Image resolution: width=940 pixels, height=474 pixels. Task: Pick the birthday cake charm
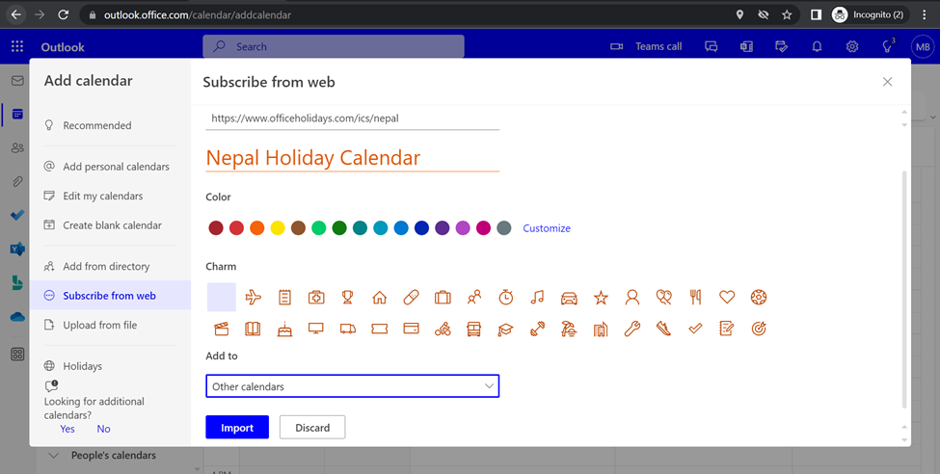284,329
